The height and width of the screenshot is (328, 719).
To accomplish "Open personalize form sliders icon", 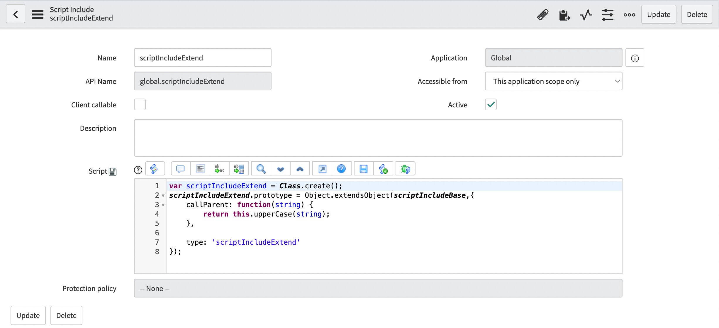I will [x=608, y=14].
